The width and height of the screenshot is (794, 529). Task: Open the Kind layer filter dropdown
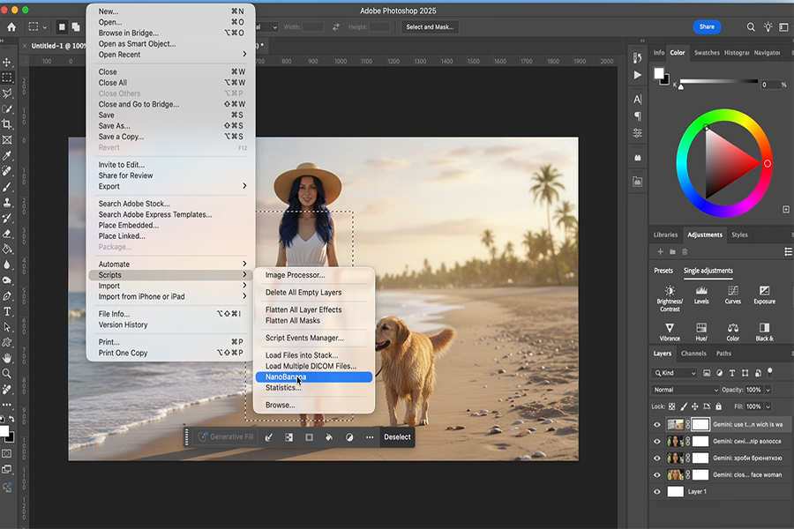[x=675, y=373]
